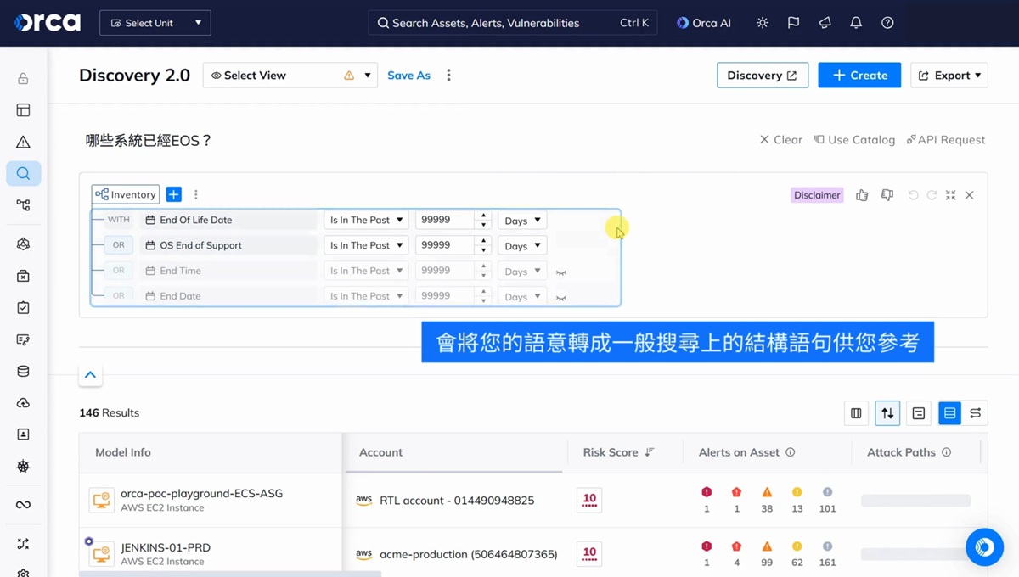Select the table rows view
This screenshot has height=577, width=1019.
tap(949, 413)
